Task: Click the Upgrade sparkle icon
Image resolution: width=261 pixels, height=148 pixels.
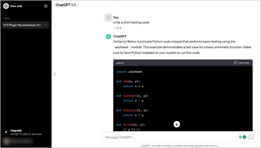Action: pos(6,132)
